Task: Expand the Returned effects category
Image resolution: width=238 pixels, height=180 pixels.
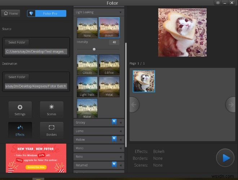Action: pos(99,165)
